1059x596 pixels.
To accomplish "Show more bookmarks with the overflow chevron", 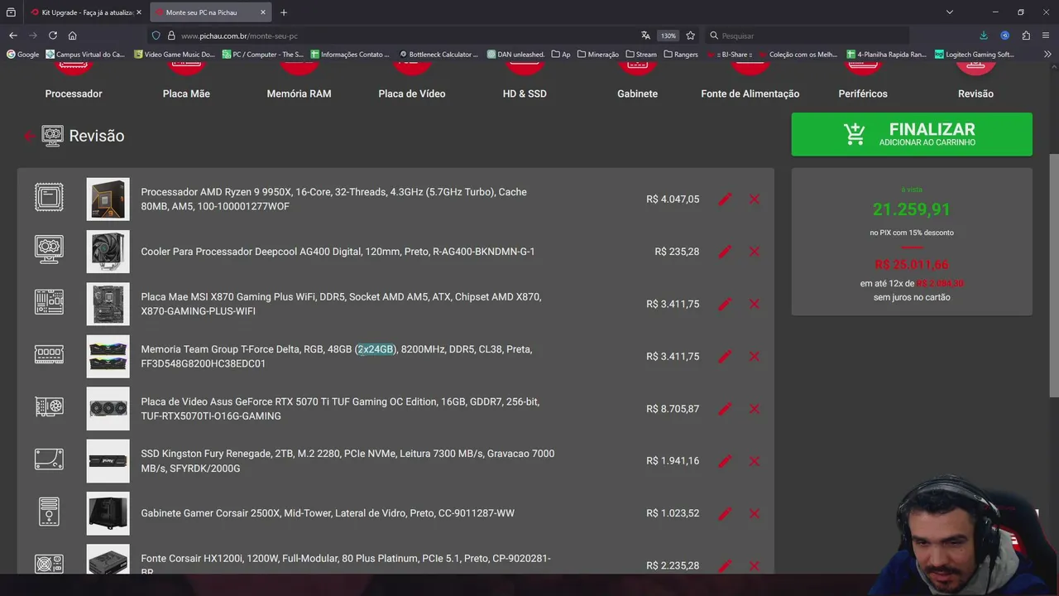I will tap(1047, 55).
